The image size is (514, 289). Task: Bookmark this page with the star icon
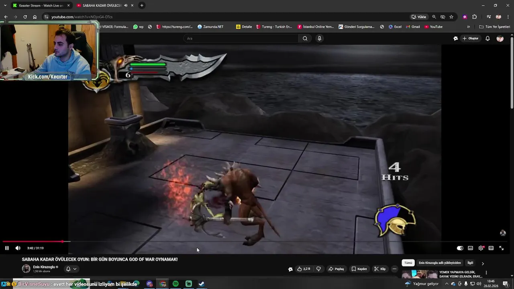point(451,17)
